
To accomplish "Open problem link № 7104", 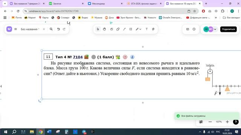I will point(78,57).
